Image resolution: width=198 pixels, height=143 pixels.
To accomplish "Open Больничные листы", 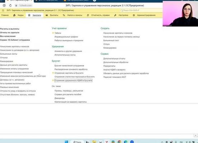I will point(9,54).
